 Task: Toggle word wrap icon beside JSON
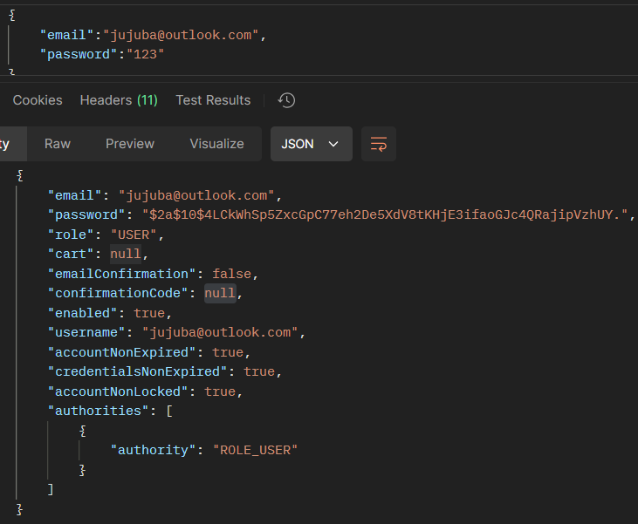coord(379,144)
